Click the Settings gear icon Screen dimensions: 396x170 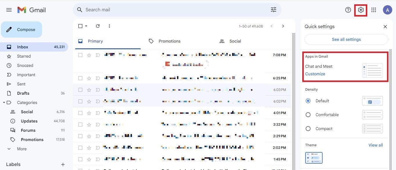click(361, 10)
